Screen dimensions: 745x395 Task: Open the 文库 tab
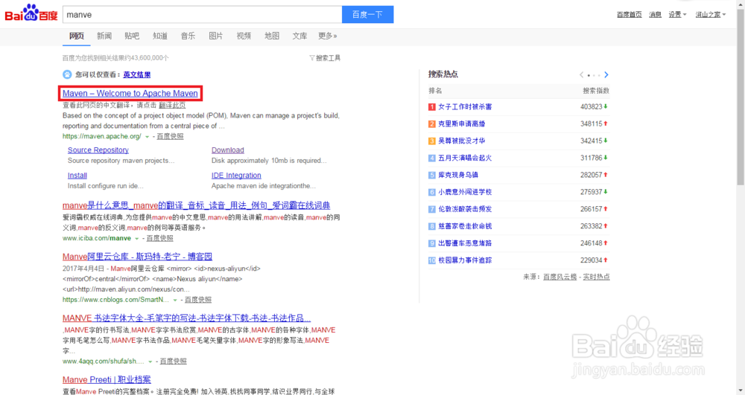click(299, 36)
